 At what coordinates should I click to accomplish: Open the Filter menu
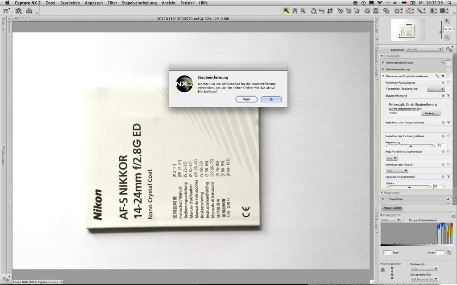click(x=112, y=3)
